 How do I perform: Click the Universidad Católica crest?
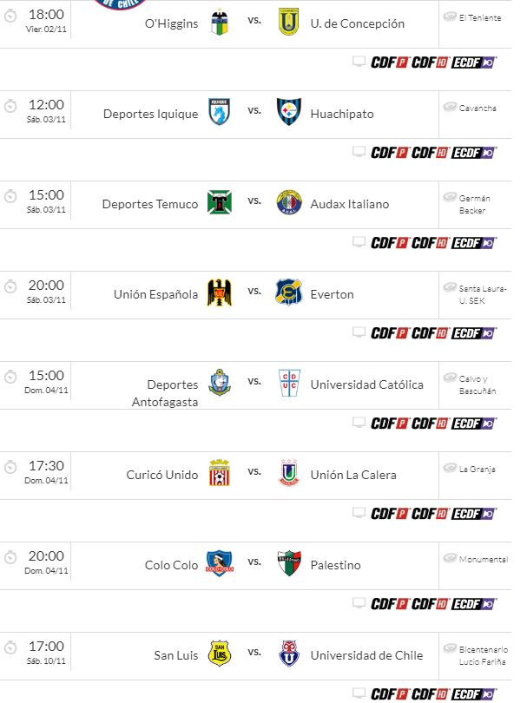288,384
